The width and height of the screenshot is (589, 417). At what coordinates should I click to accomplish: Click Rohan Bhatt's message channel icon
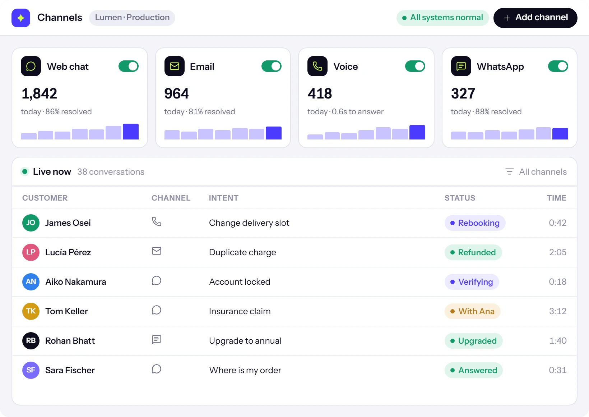click(x=157, y=339)
